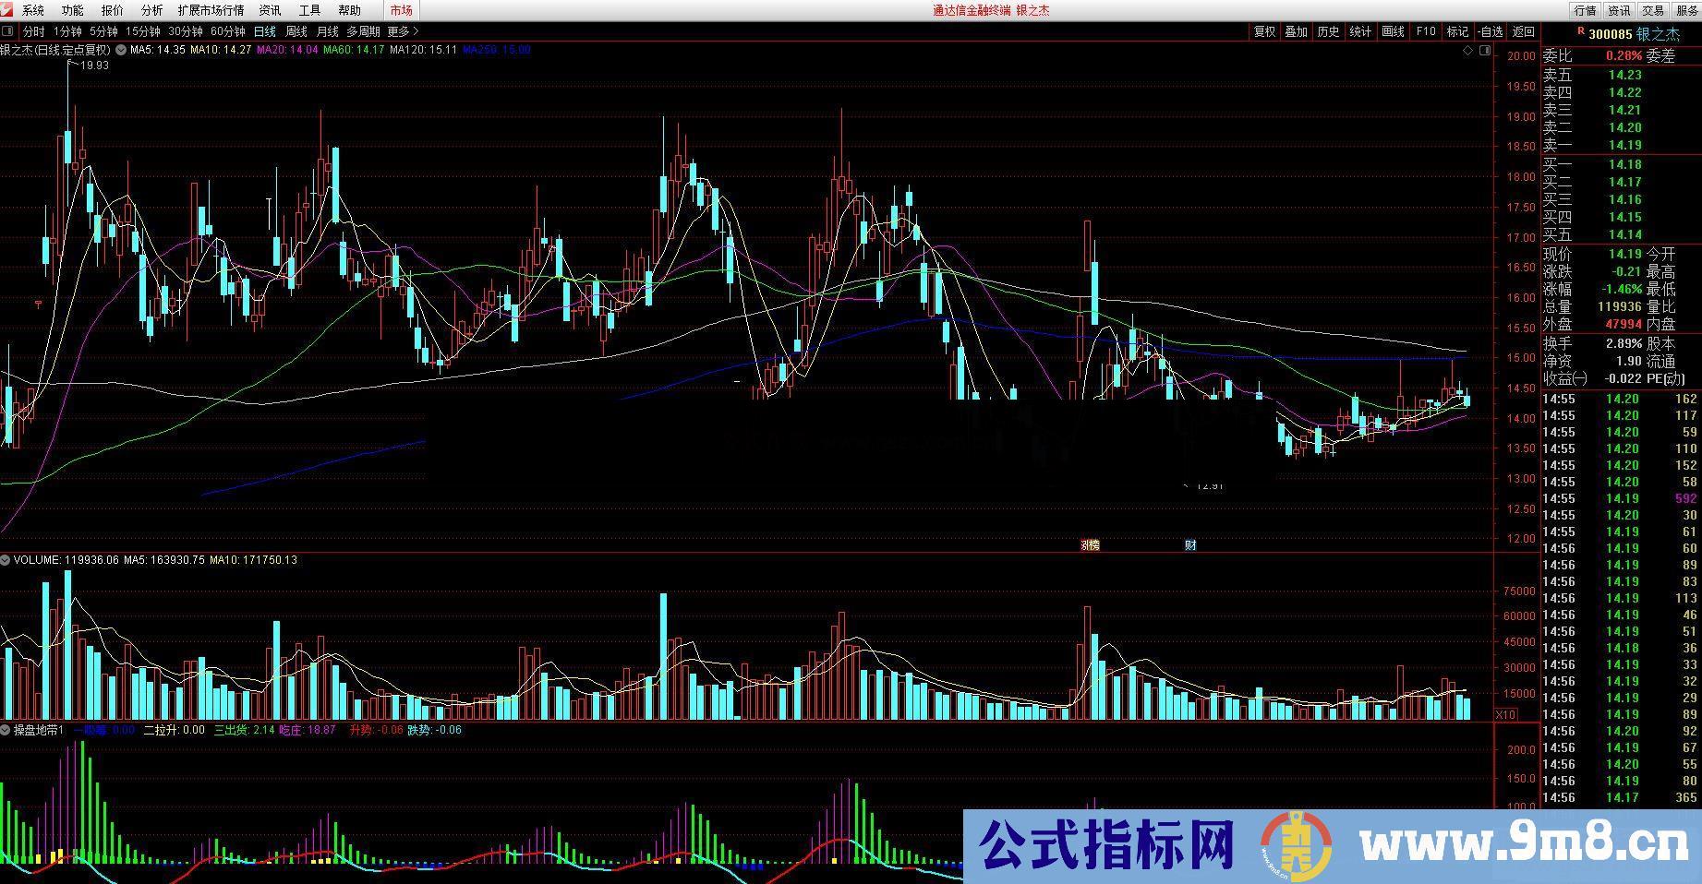Click the 返回 return button

1524,30
